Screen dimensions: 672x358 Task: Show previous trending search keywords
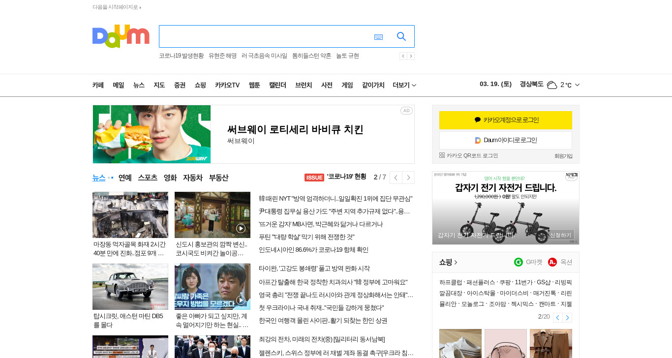403,56
